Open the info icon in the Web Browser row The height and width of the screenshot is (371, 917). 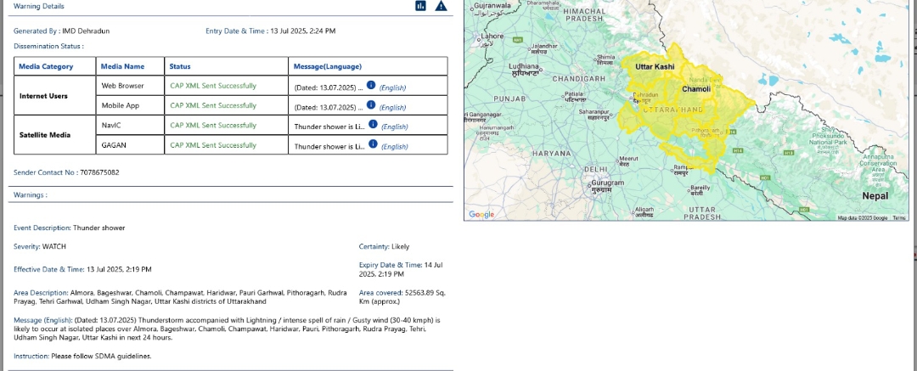[x=371, y=86]
